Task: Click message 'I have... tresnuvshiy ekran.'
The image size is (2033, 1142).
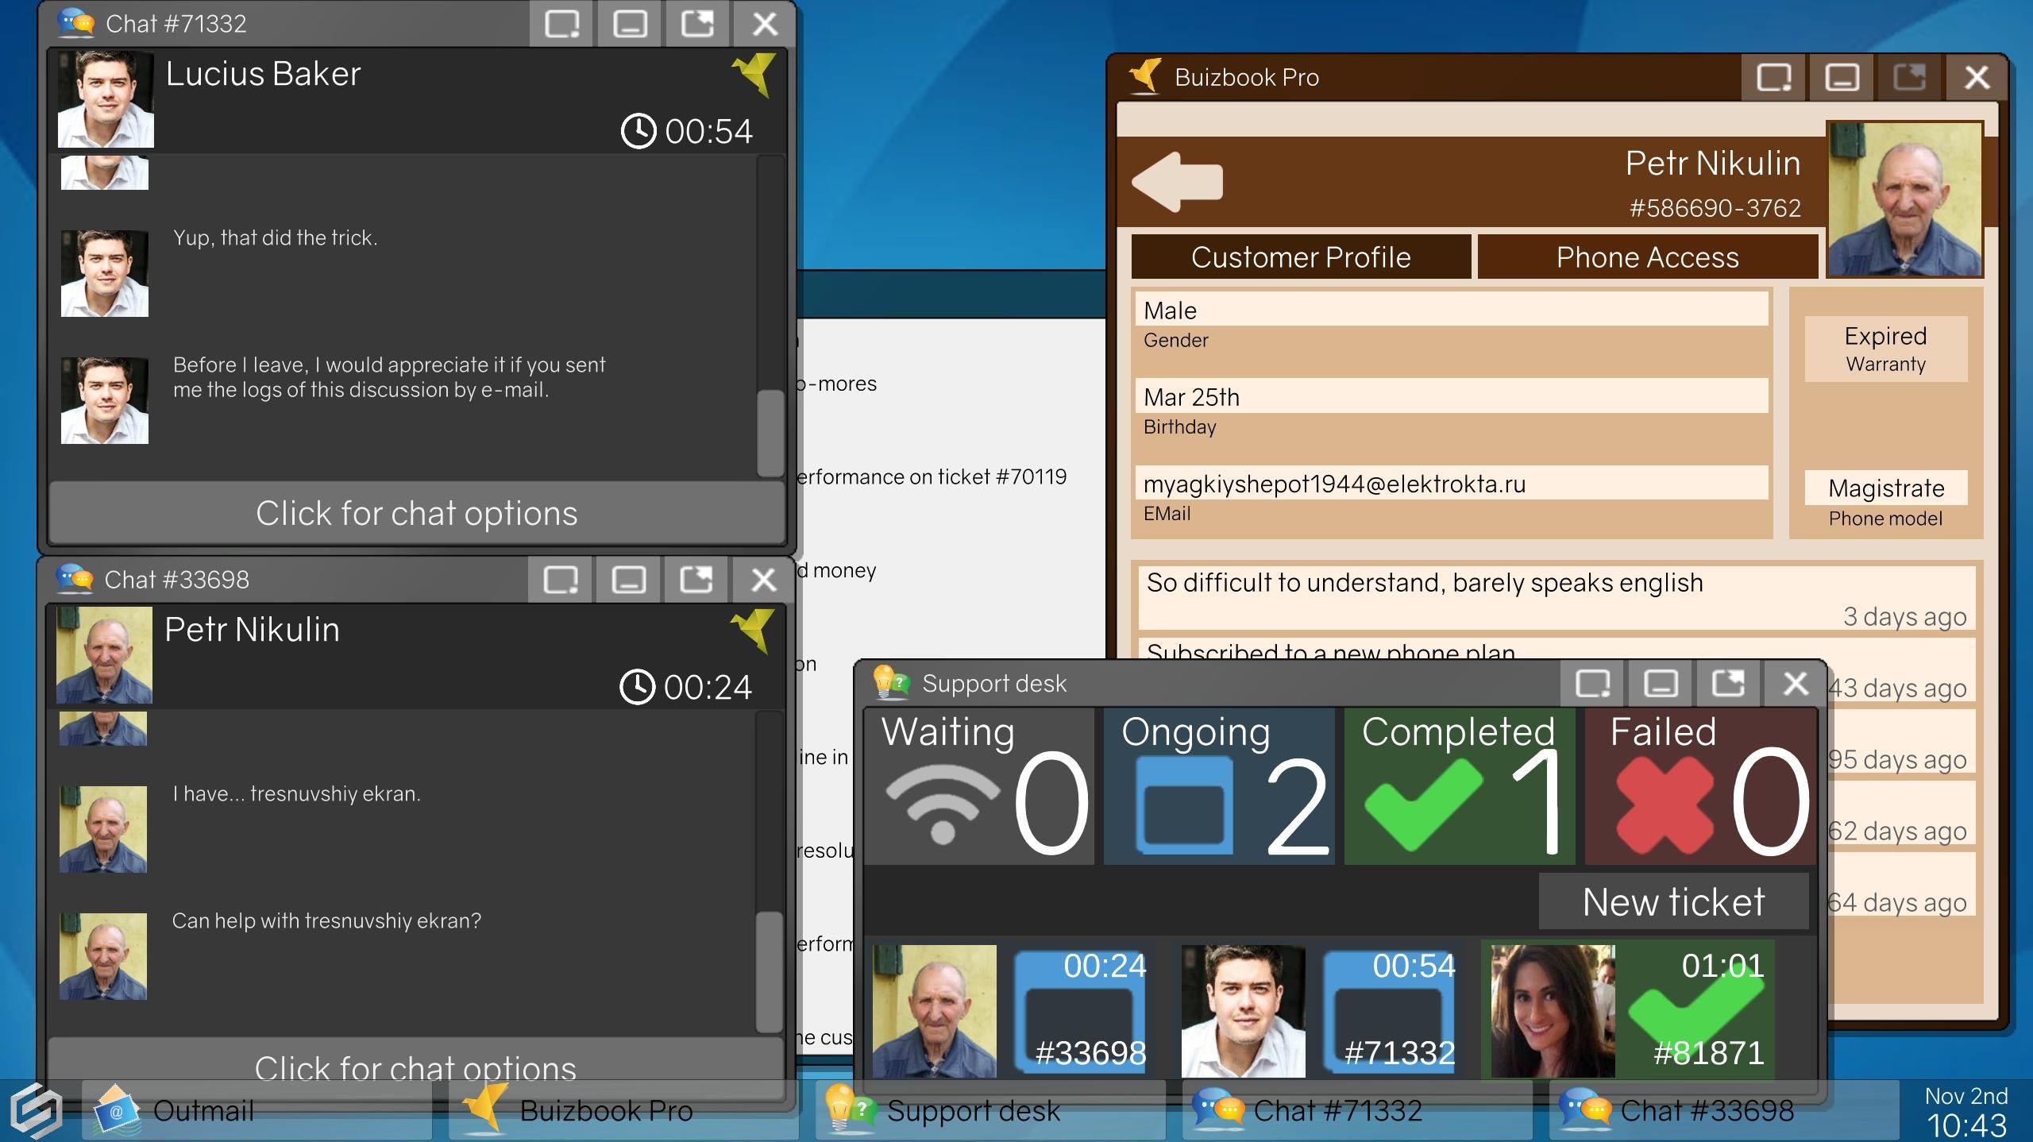Action: tap(296, 793)
